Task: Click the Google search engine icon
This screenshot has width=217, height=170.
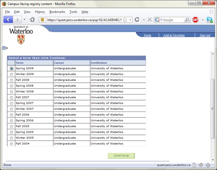Action: (157, 20)
